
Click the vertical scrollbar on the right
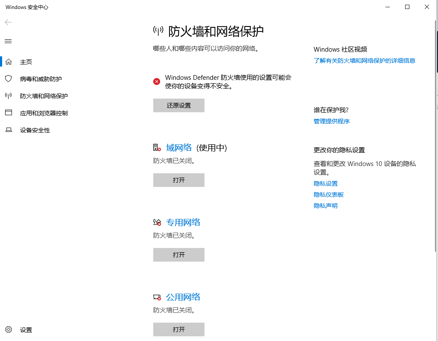tap(436, 137)
